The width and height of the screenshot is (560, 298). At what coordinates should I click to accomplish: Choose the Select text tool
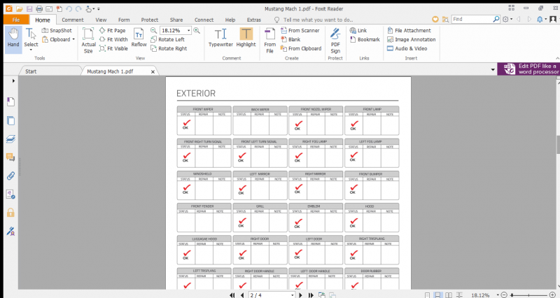tap(31, 38)
